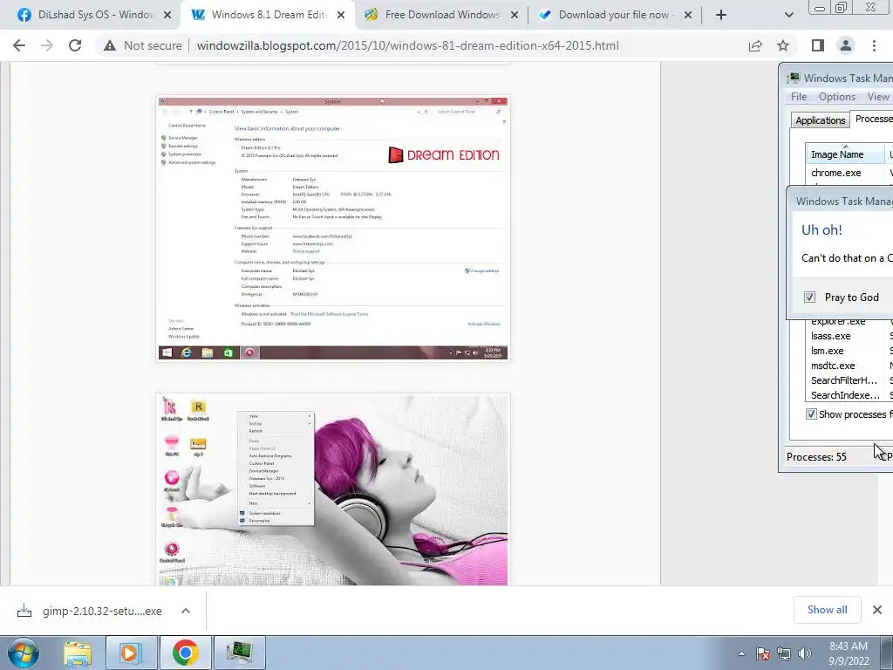
Task: Go back to the previous page in Chrome
Action: pyautogui.click(x=19, y=45)
